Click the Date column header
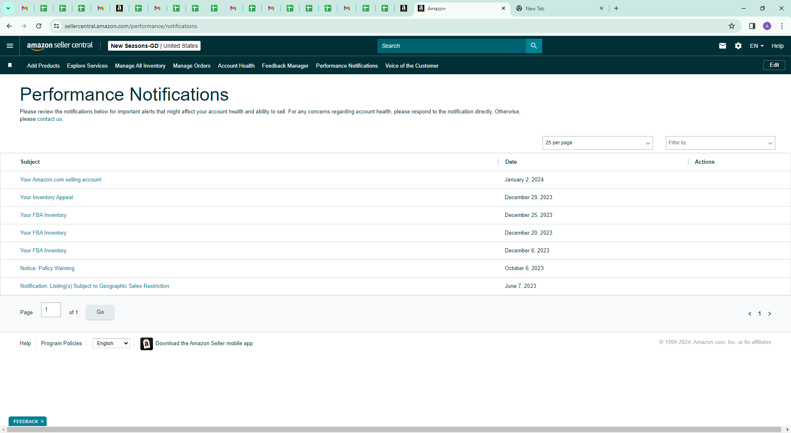The image size is (791, 433). point(511,162)
